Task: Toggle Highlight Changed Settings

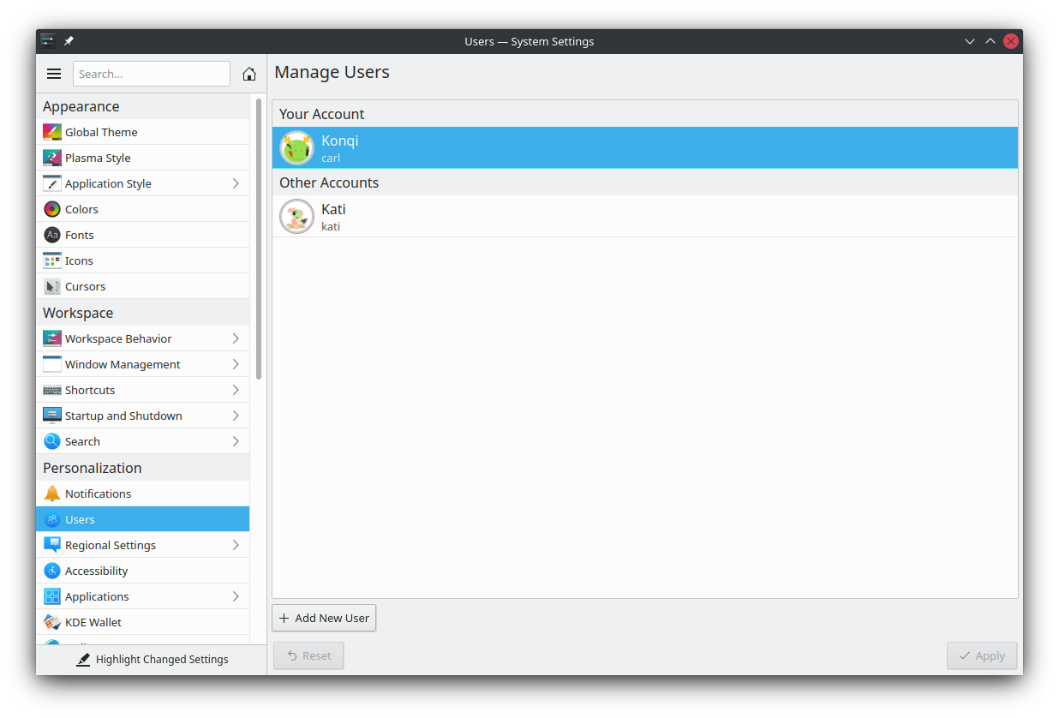Action: 152,660
